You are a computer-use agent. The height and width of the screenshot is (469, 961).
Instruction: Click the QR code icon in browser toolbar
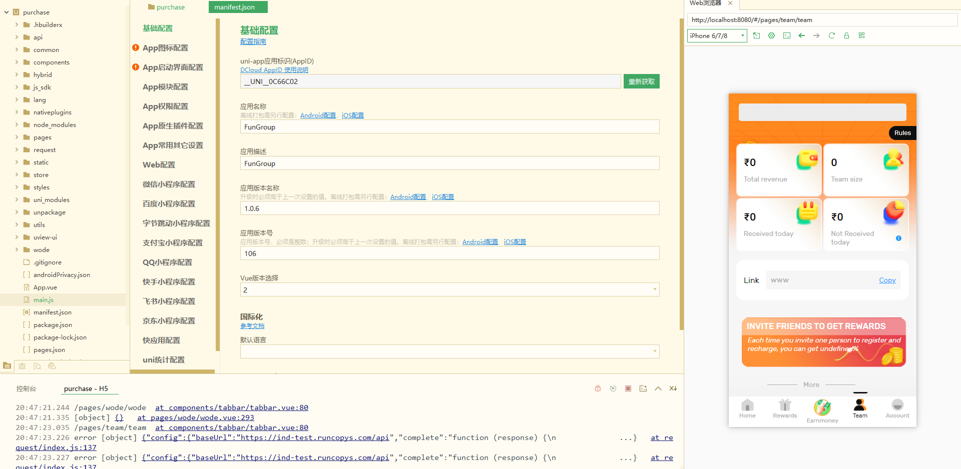click(x=861, y=35)
